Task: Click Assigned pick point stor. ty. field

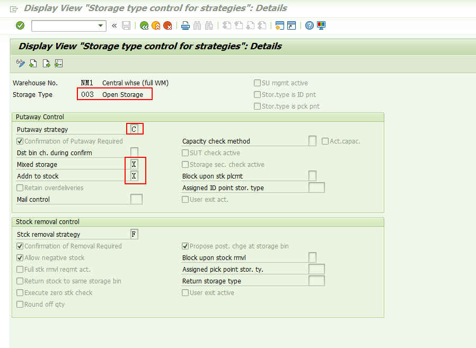Action: [x=316, y=270]
